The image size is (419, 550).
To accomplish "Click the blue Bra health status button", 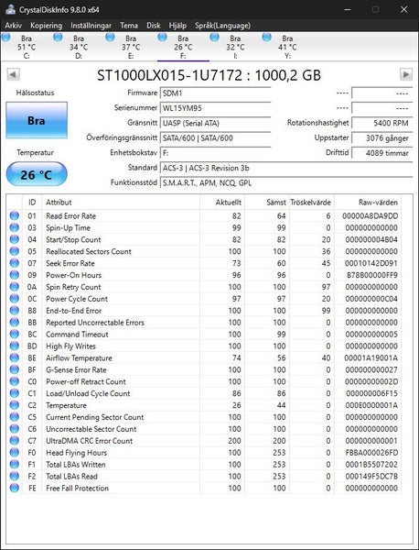I will point(37,120).
